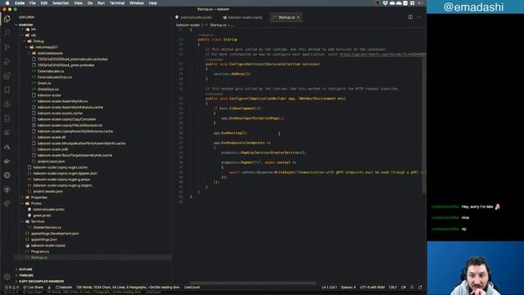Screen dimensions: 524x295
Task: Open the Explorer view in activity bar
Action: point(7,19)
